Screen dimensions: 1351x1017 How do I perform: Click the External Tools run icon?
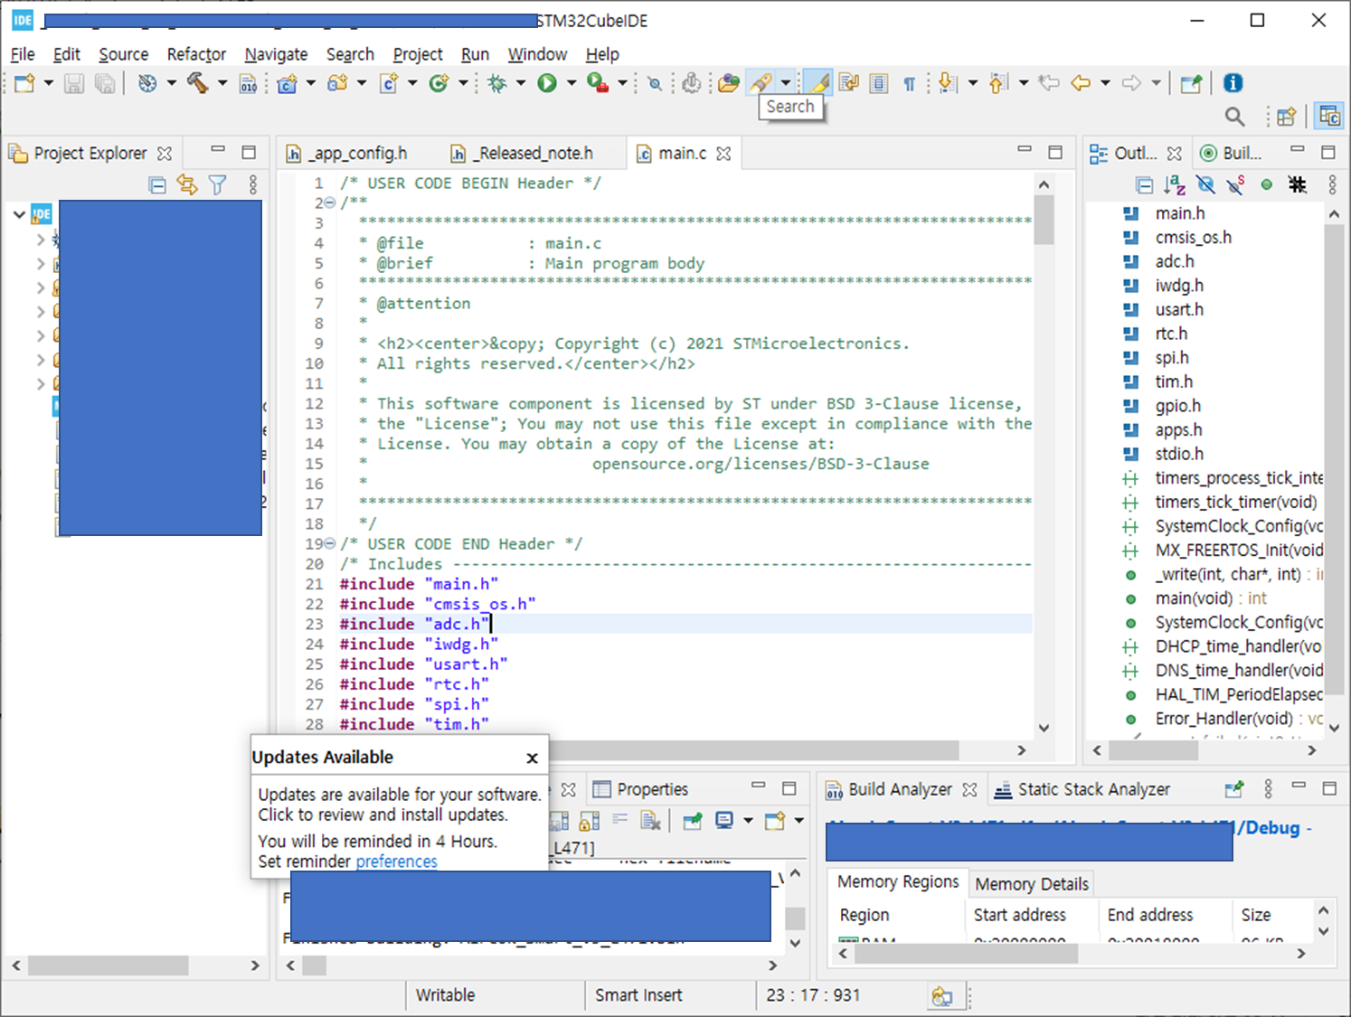(597, 83)
